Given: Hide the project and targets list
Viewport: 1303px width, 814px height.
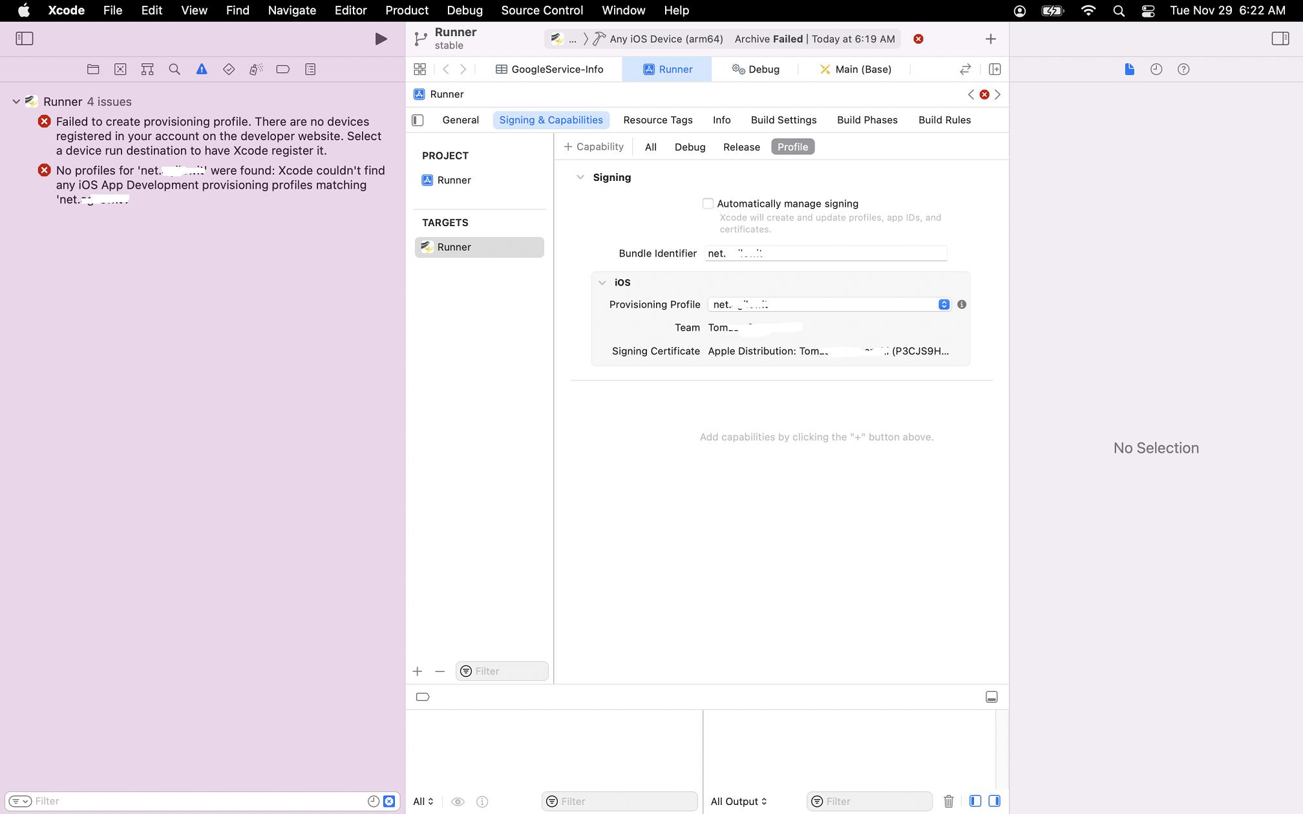Looking at the screenshot, I should [x=418, y=120].
